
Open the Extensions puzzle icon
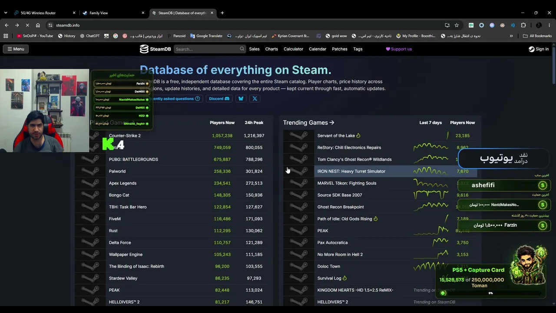pos(523,25)
